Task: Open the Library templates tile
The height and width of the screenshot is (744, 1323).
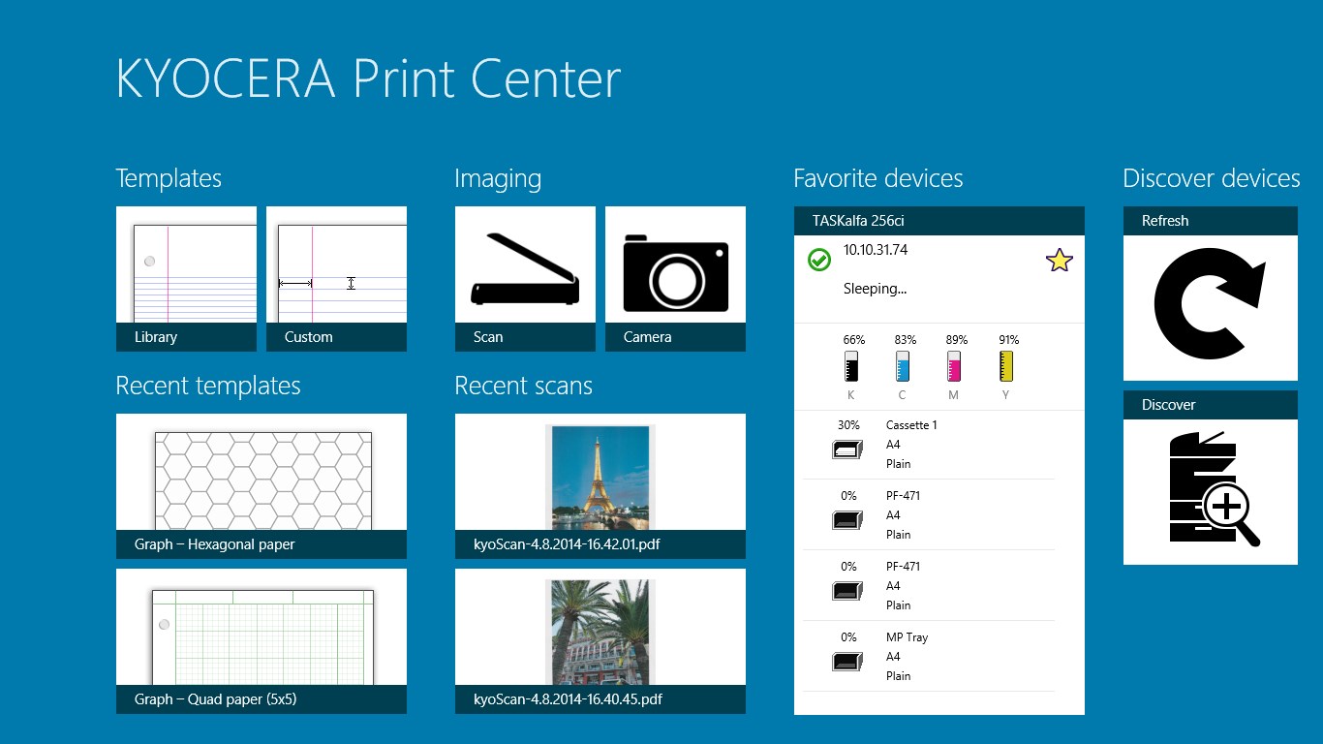Action: [186, 279]
